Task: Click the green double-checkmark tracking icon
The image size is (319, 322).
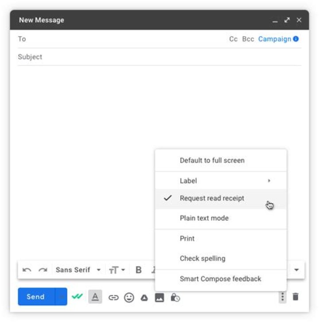Action: tap(78, 297)
